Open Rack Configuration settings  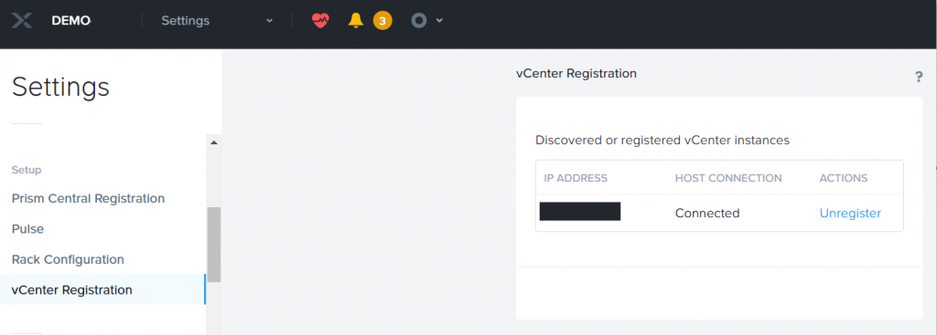coord(68,260)
